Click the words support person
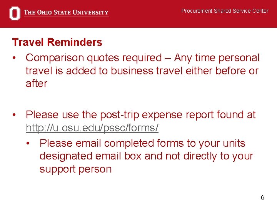The width and height of the screenshot is (277, 208). pos(75,169)
